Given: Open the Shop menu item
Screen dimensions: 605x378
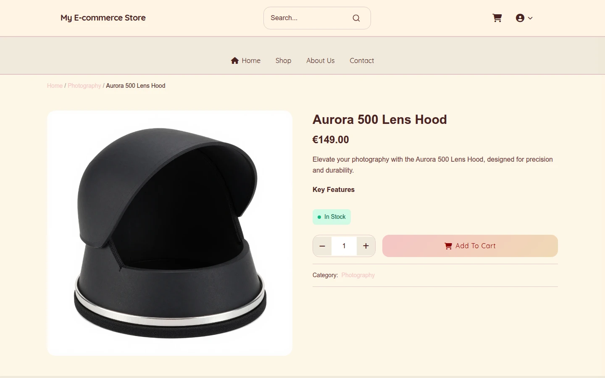Looking at the screenshot, I should 283,60.
